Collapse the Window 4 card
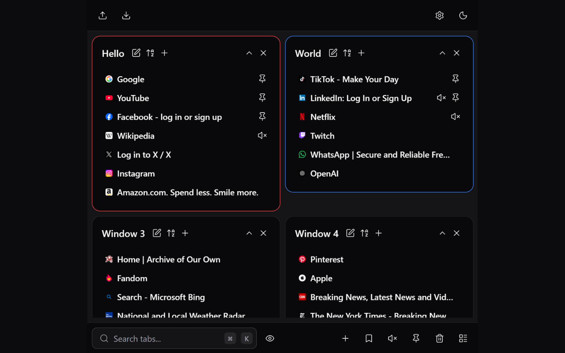Viewport: 565px width, 353px height. [442, 233]
